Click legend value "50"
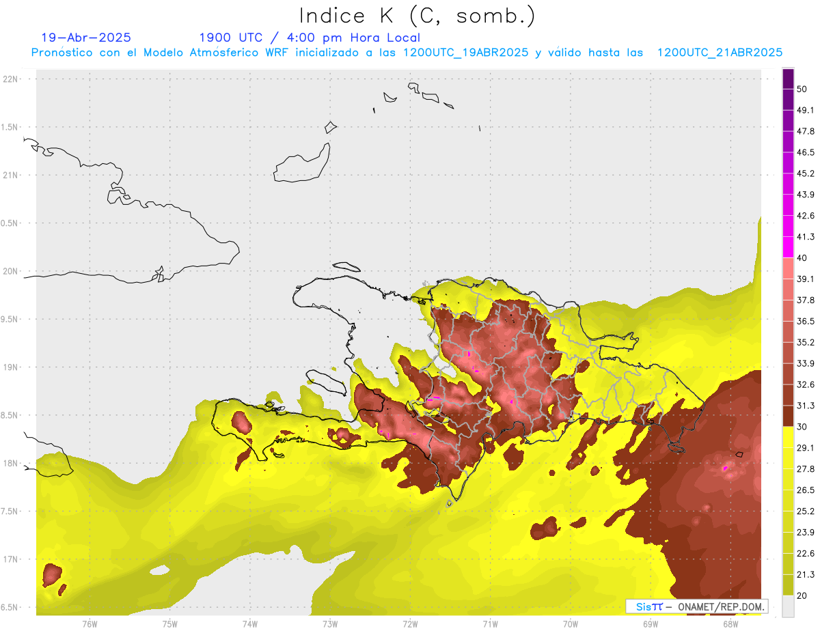 pyautogui.click(x=802, y=89)
